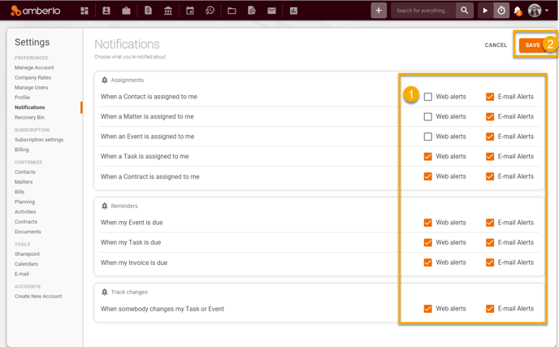
Task: Open Contacts customization
Action: point(25,172)
